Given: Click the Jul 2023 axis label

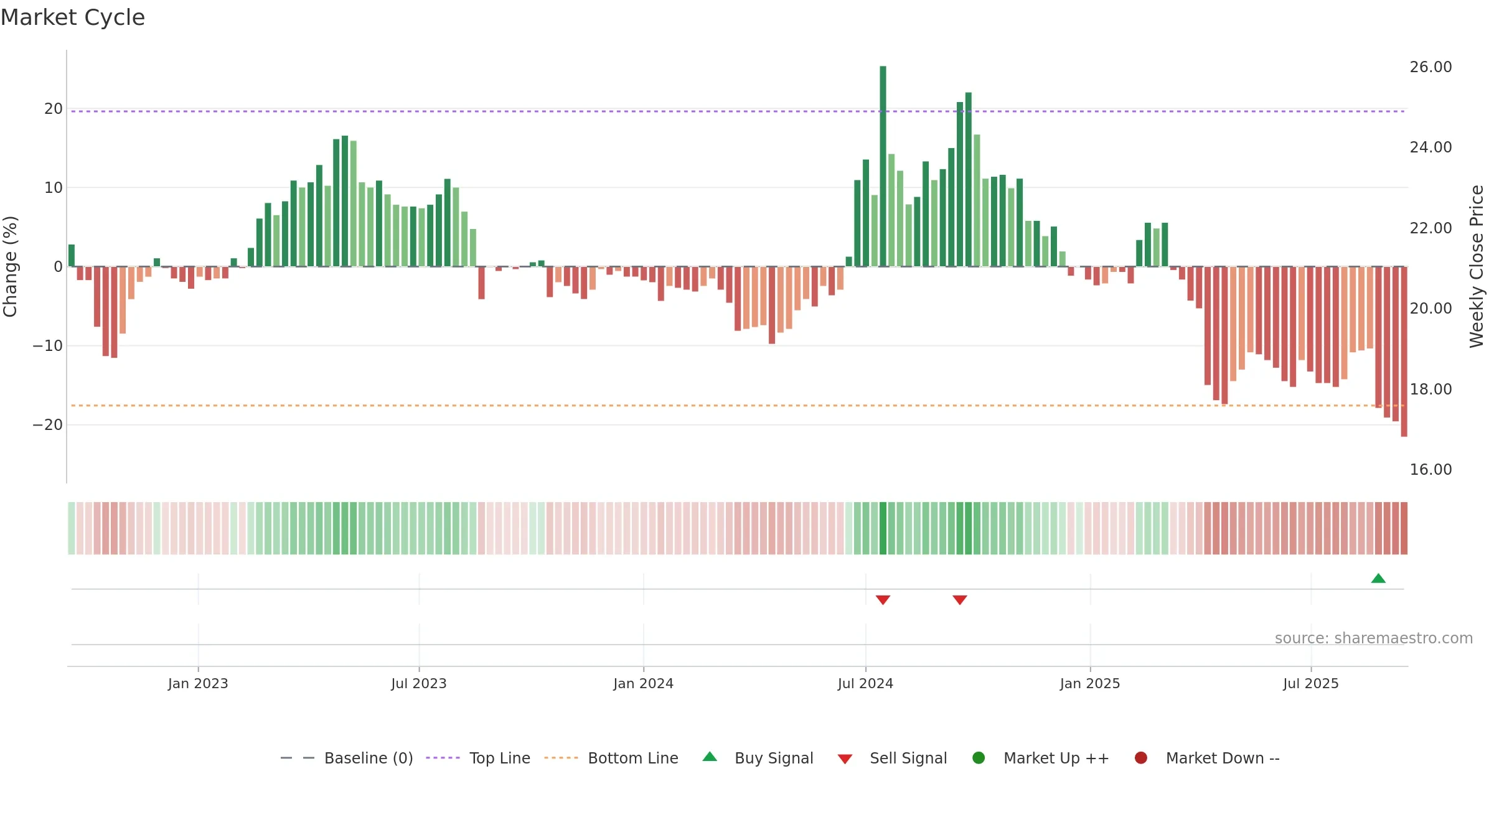Looking at the screenshot, I should [x=419, y=684].
